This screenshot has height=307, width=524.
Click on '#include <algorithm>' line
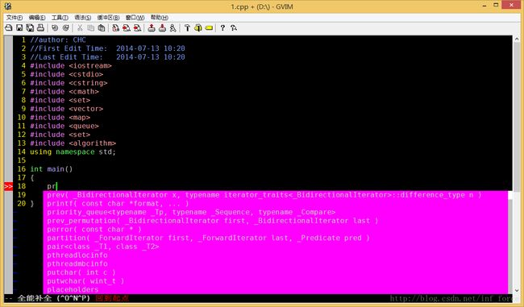[73, 143]
